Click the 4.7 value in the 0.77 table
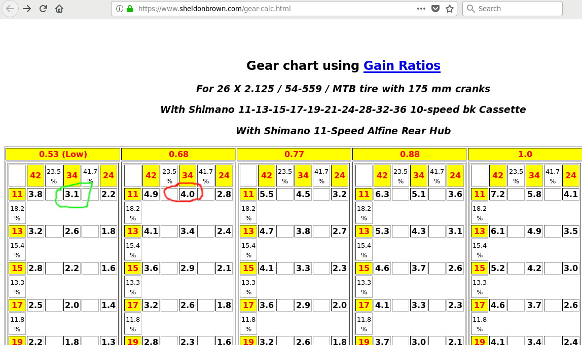 (x=267, y=231)
